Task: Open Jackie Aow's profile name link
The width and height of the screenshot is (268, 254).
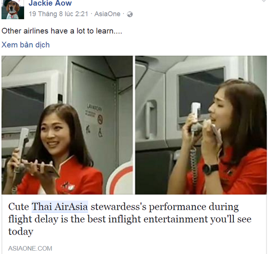Action: [50, 3]
